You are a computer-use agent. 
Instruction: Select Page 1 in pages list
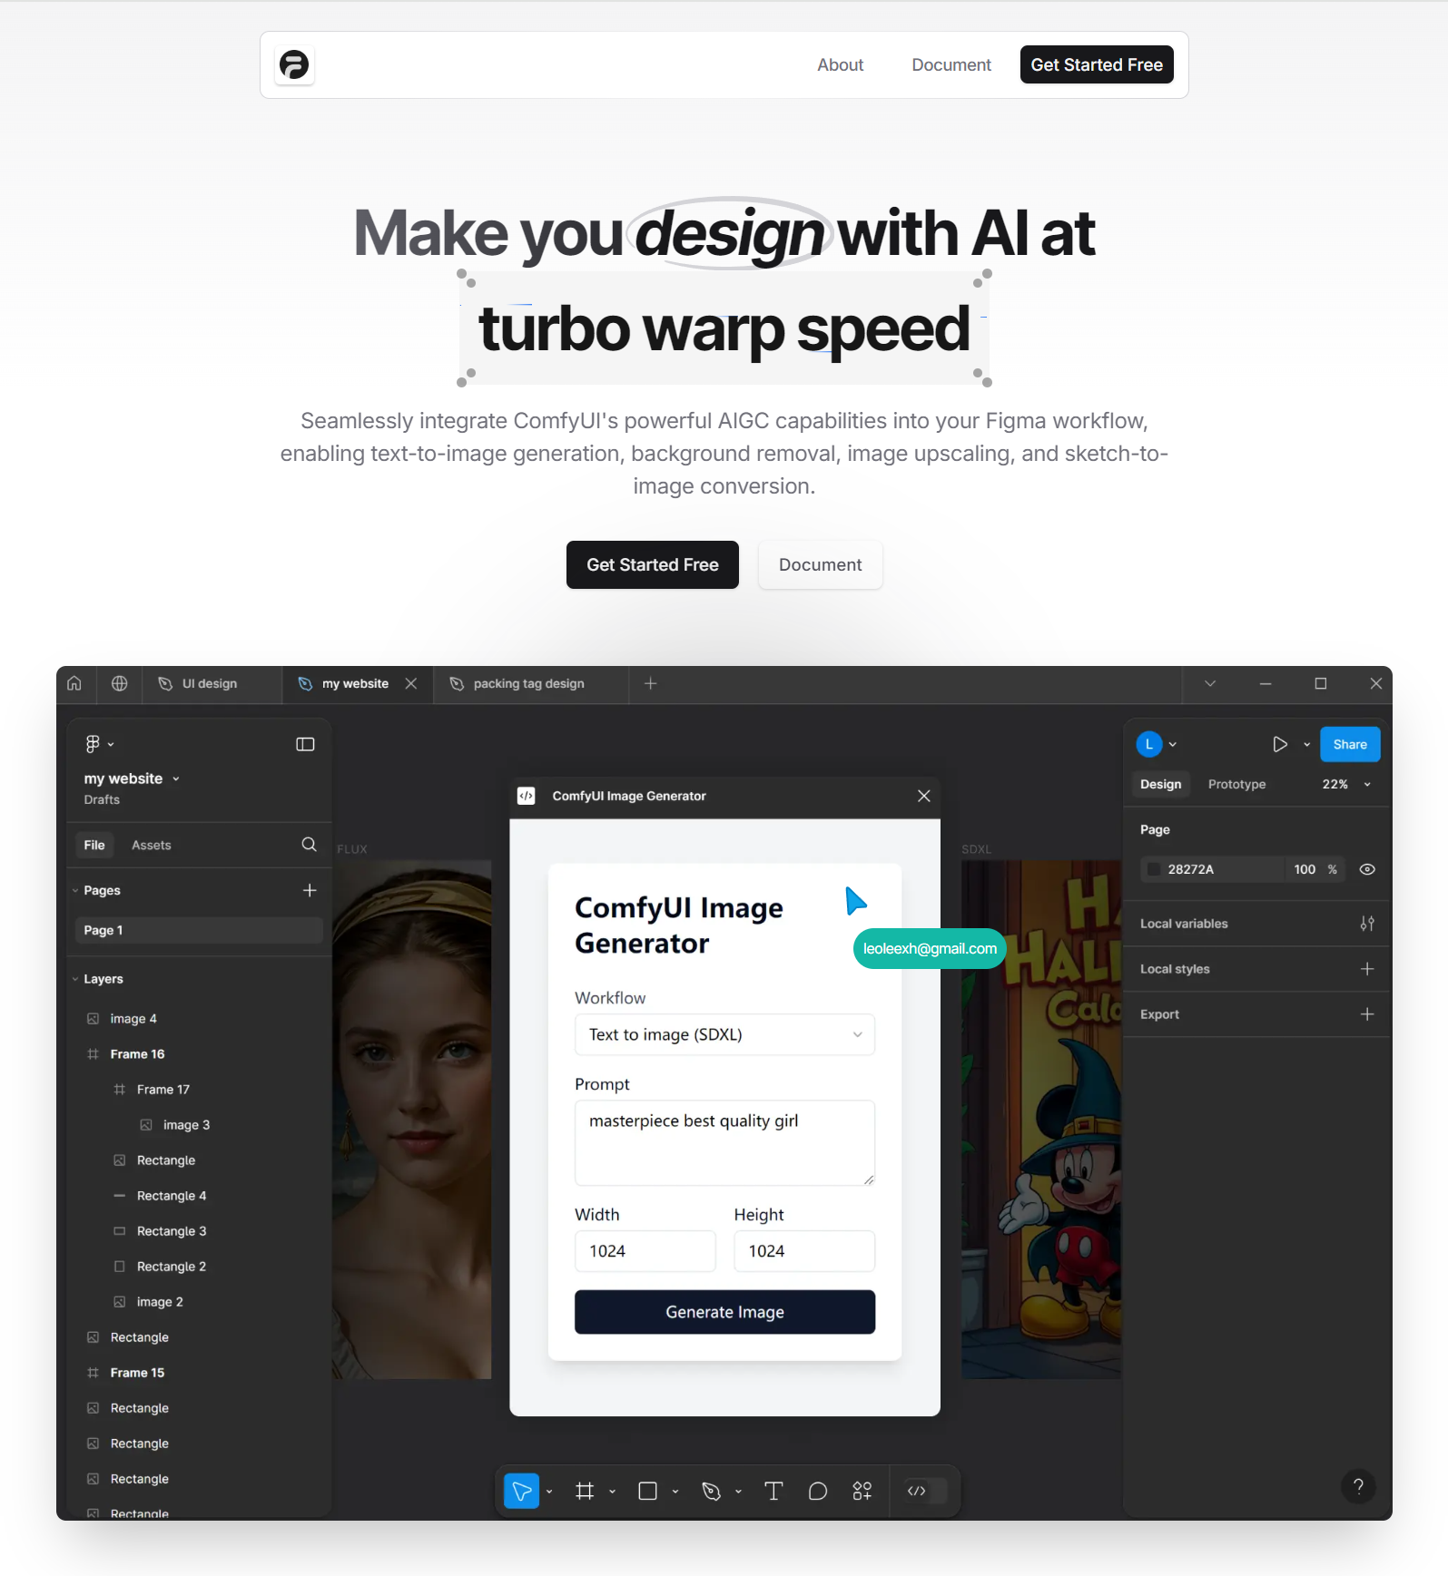(199, 930)
